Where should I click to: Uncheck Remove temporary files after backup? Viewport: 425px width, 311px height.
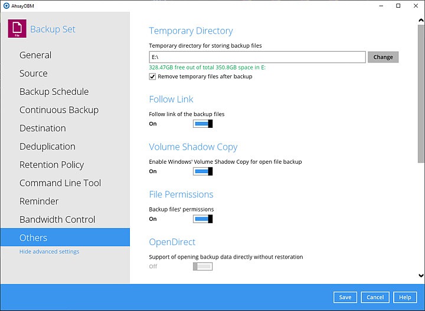click(x=152, y=77)
